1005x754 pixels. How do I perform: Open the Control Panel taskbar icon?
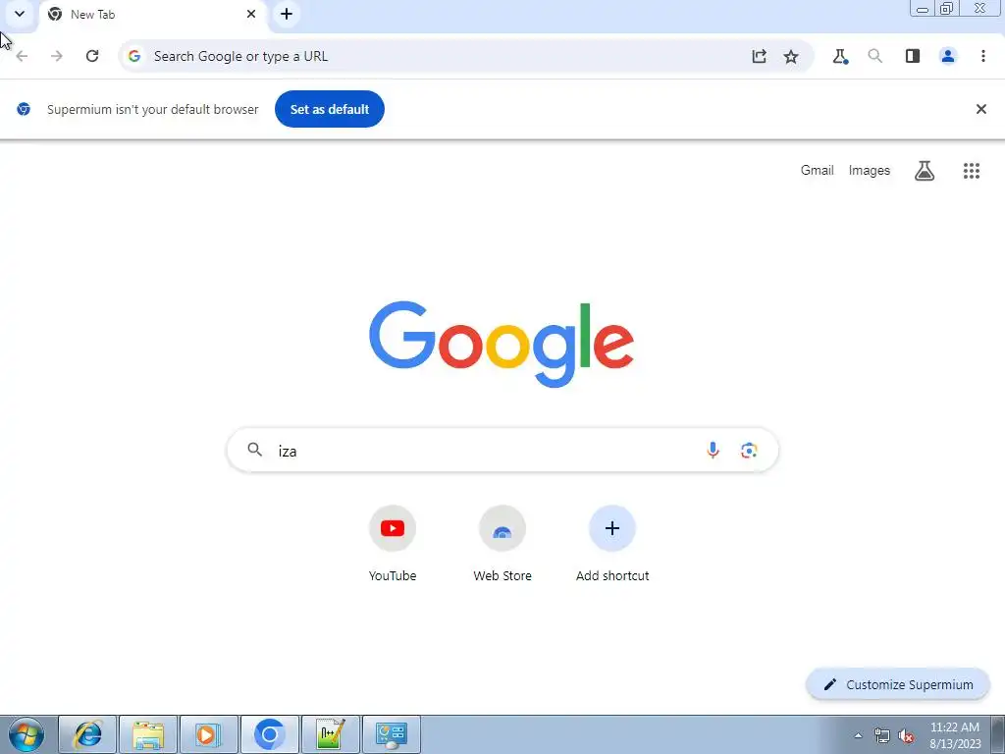point(392,734)
